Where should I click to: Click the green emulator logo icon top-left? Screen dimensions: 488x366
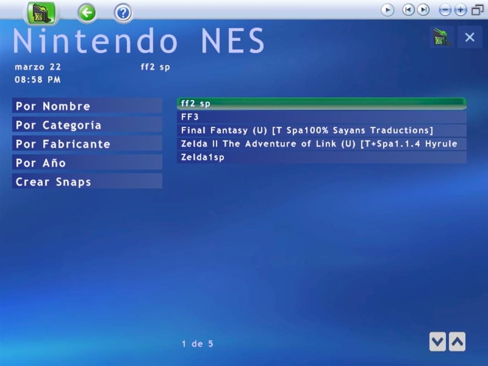tap(41, 13)
